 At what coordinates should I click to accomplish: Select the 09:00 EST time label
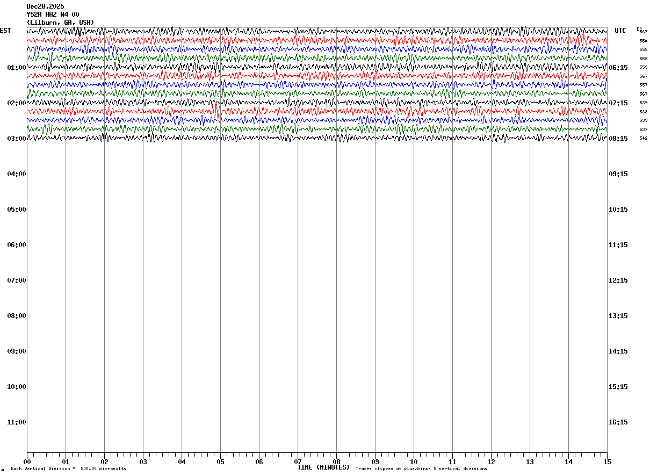[17, 351]
